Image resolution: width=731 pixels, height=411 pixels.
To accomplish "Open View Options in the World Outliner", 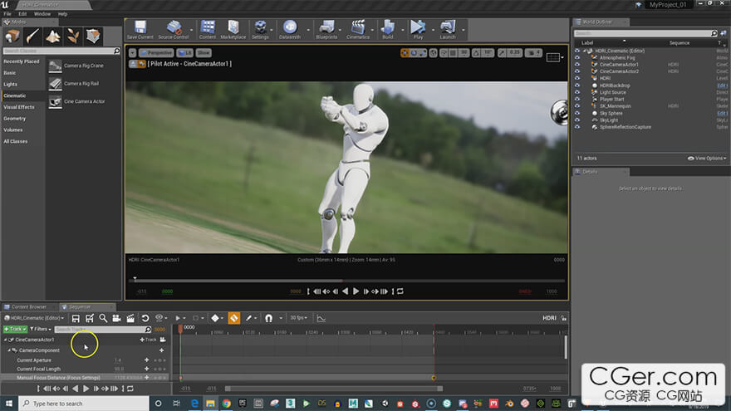I will coord(707,158).
